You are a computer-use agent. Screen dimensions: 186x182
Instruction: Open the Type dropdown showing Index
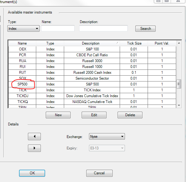coord(23,29)
